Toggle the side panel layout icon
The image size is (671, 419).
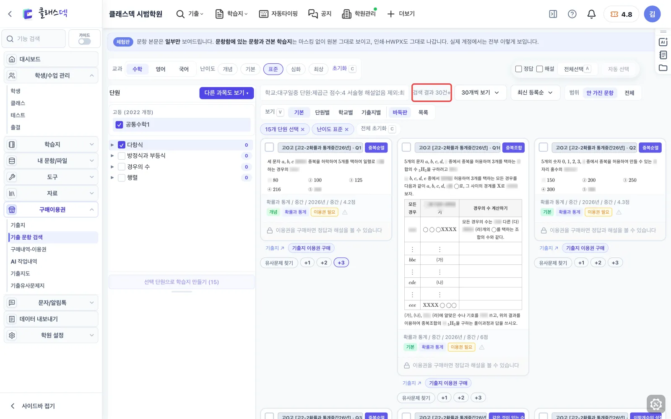click(x=553, y=14)
